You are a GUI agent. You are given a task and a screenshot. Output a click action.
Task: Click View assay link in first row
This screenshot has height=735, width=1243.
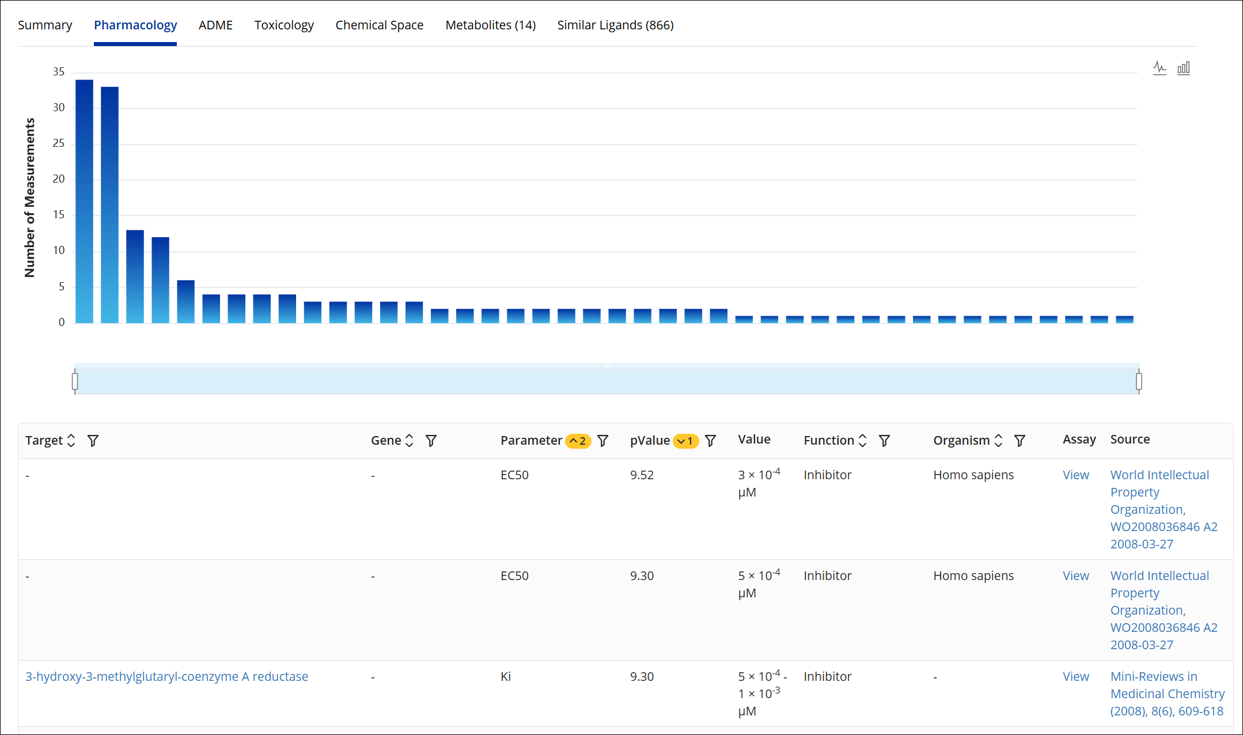point(1075,475)
